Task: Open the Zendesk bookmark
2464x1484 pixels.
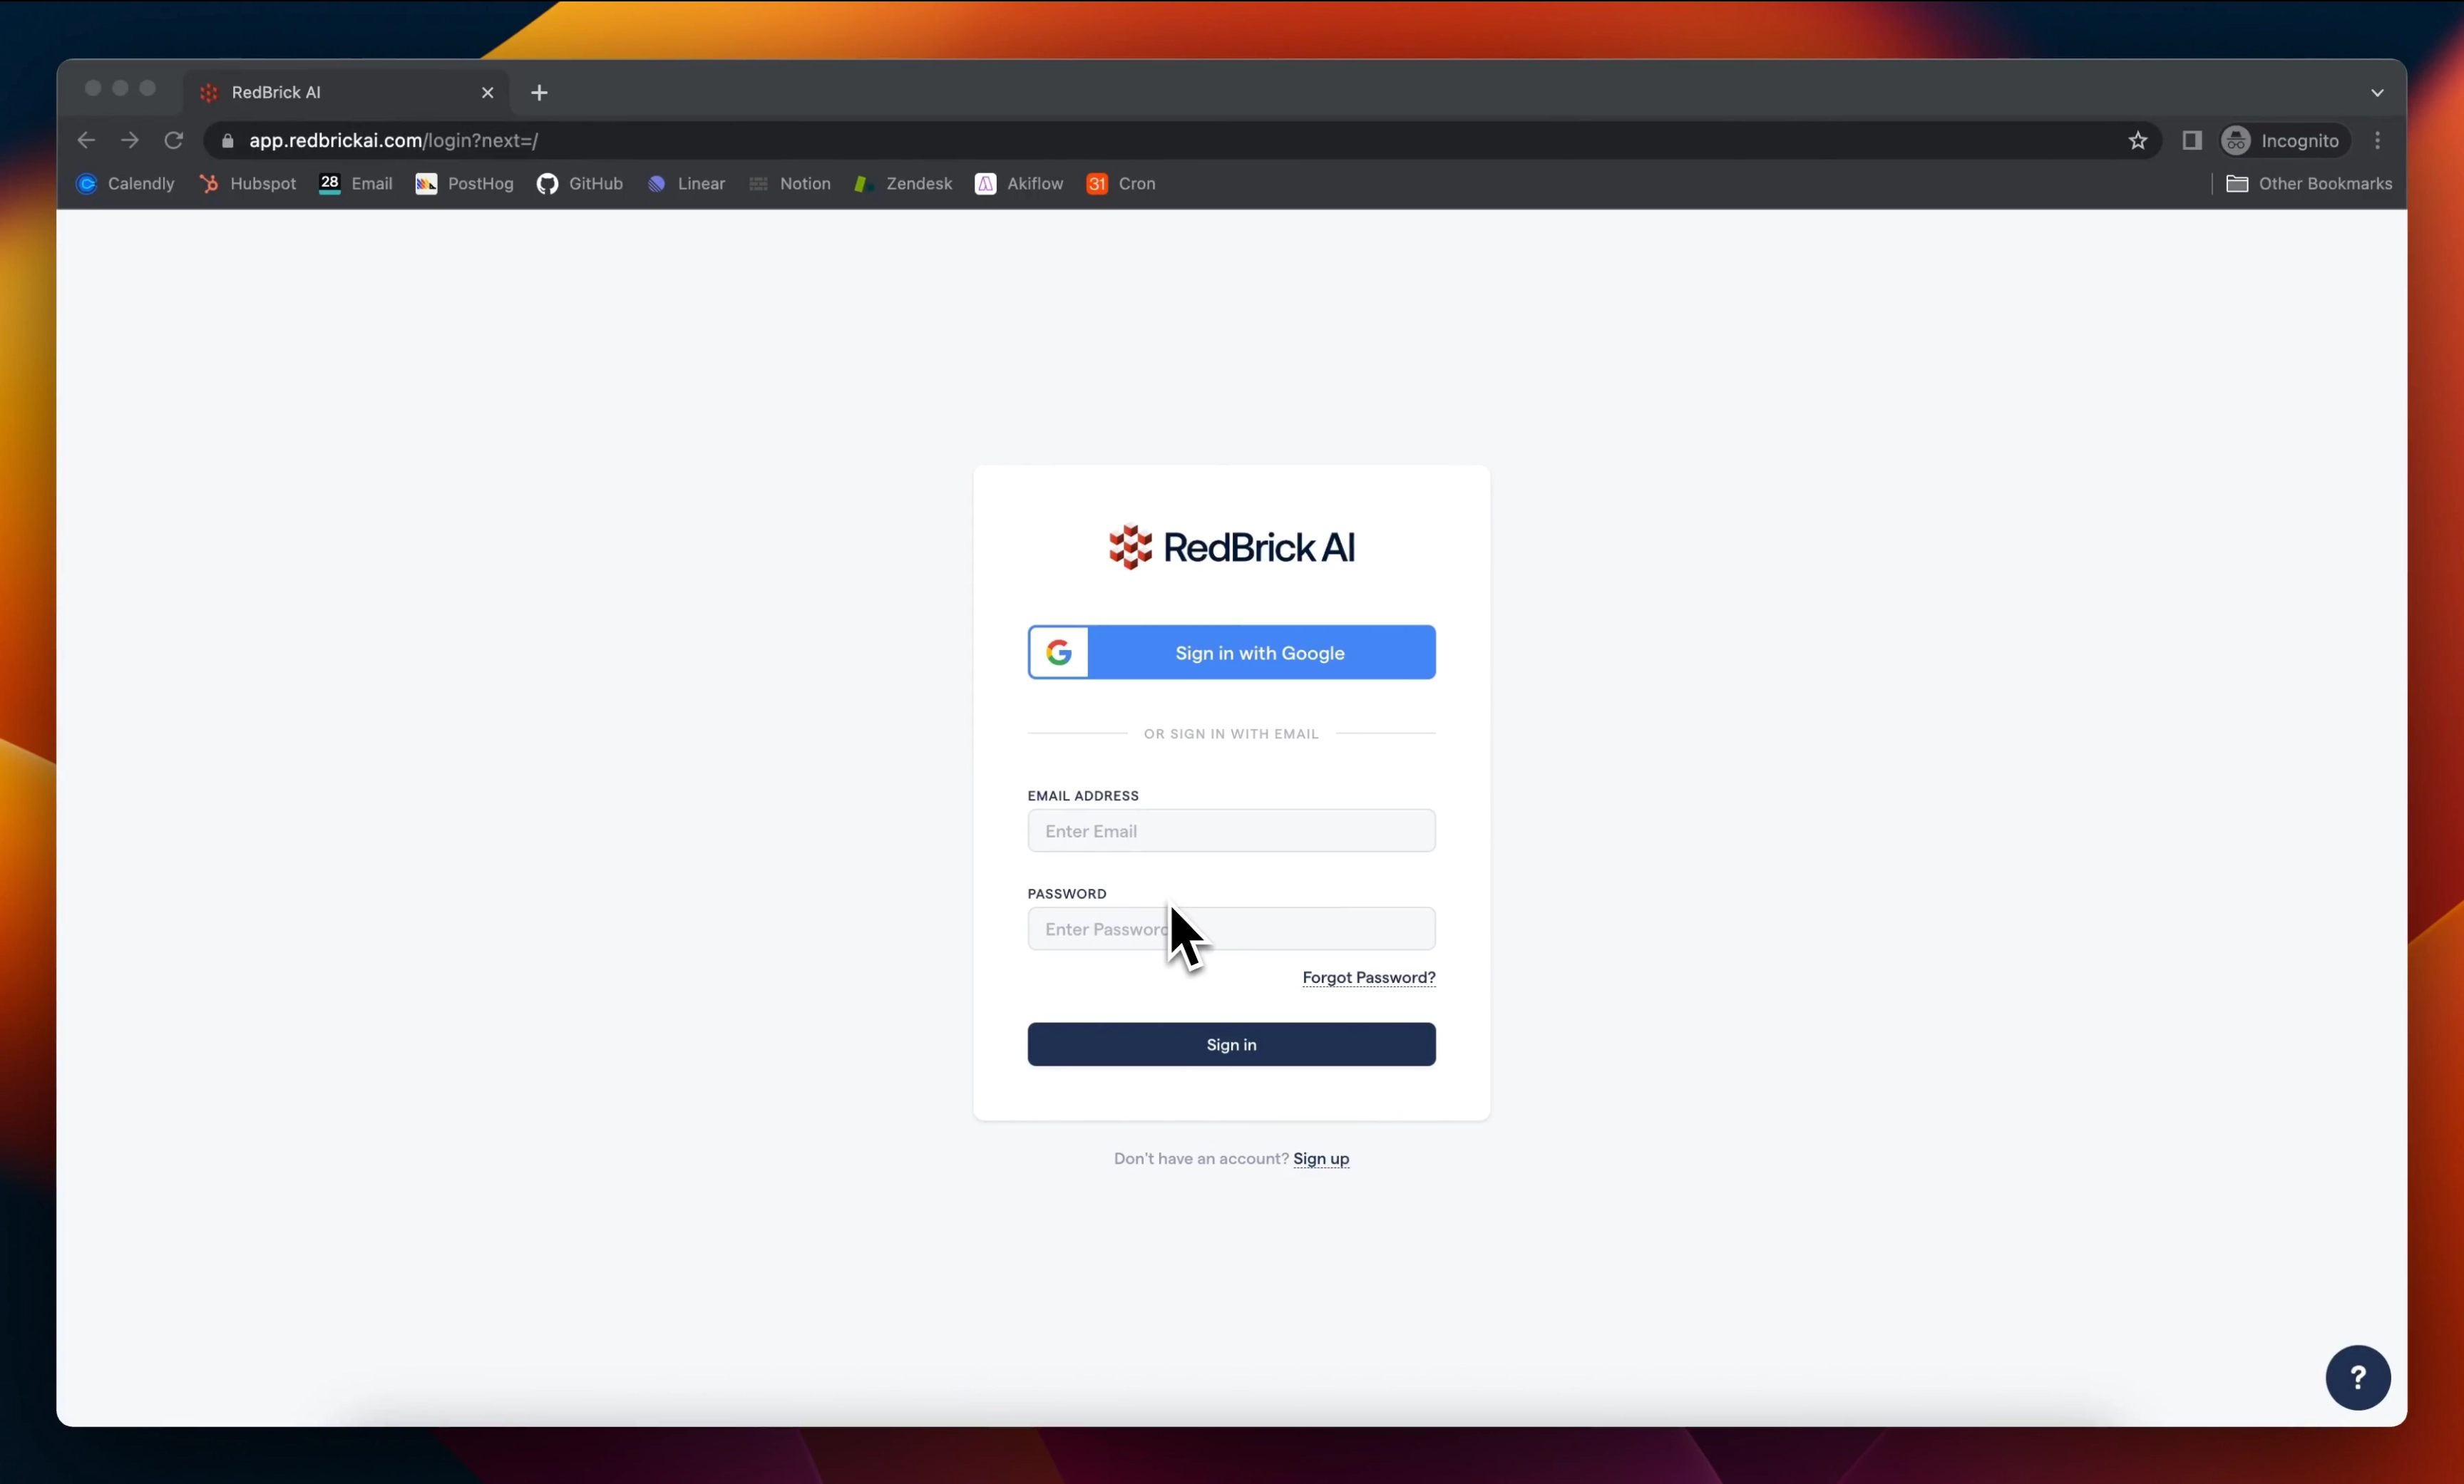Action: coord(902,183)
